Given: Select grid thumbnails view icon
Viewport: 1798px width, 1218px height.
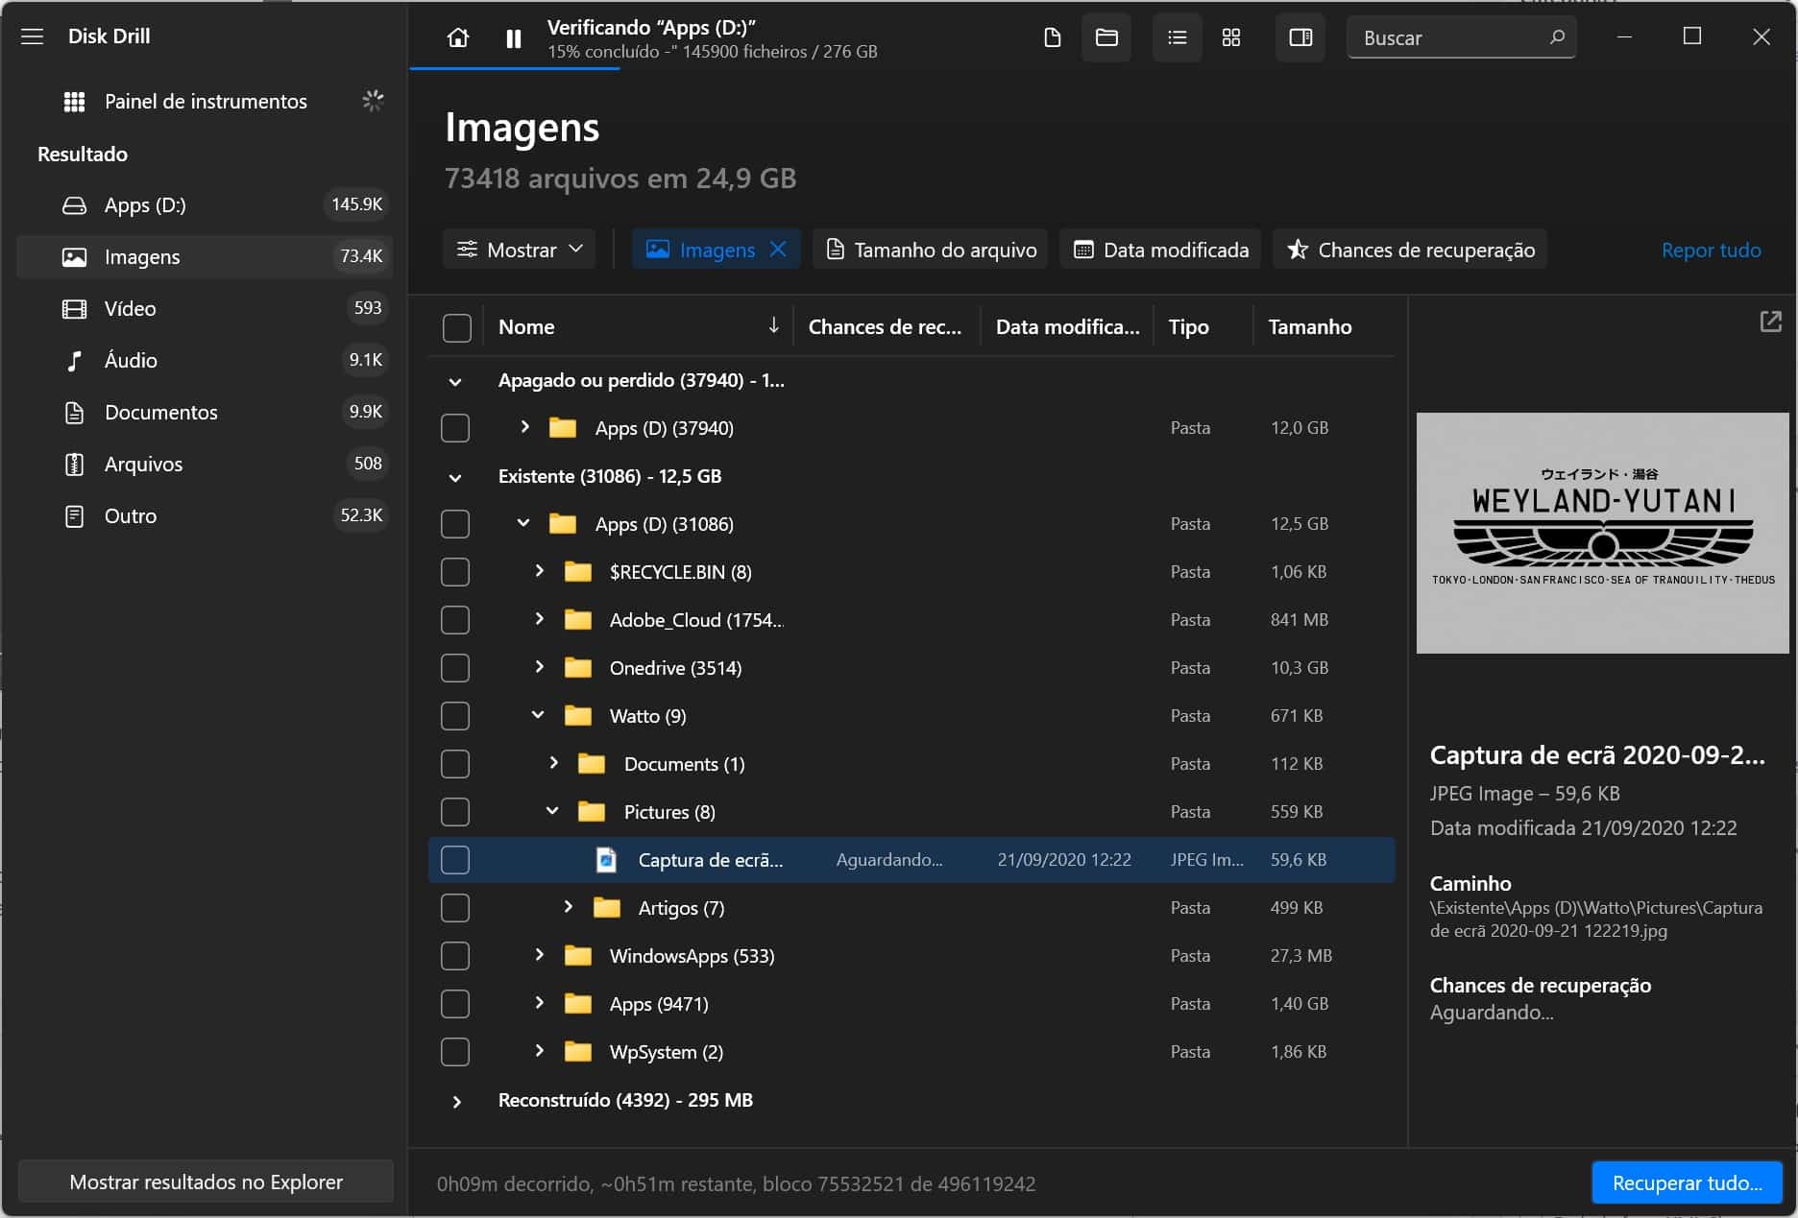Looking at the screenshot, I should pyautogui.click(x=1231, y=38).
